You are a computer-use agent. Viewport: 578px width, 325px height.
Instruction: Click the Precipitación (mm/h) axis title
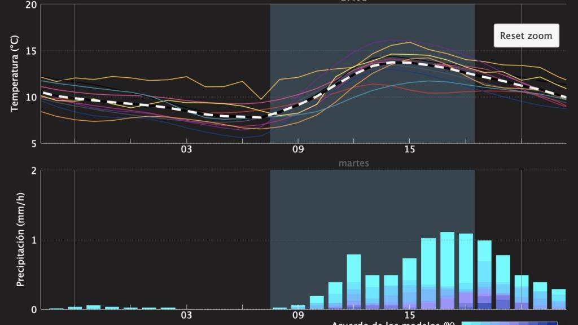(x=20, y=239)
